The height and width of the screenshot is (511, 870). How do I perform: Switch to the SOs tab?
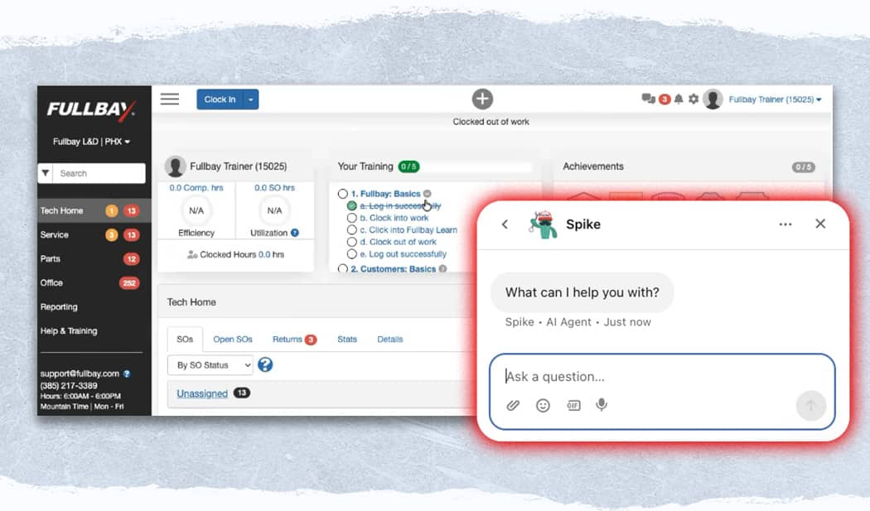point(185,339)
